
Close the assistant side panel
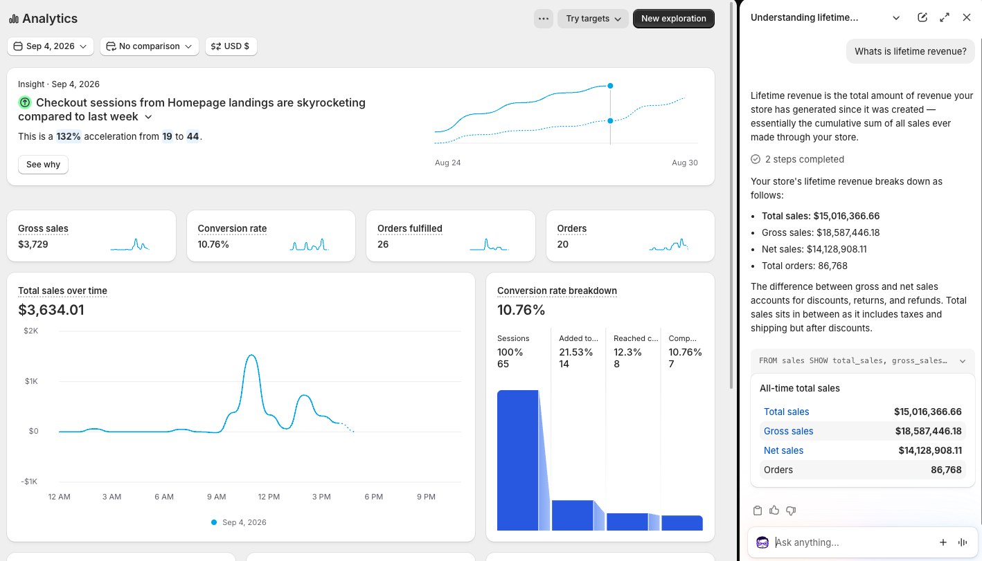pos(967,17)
